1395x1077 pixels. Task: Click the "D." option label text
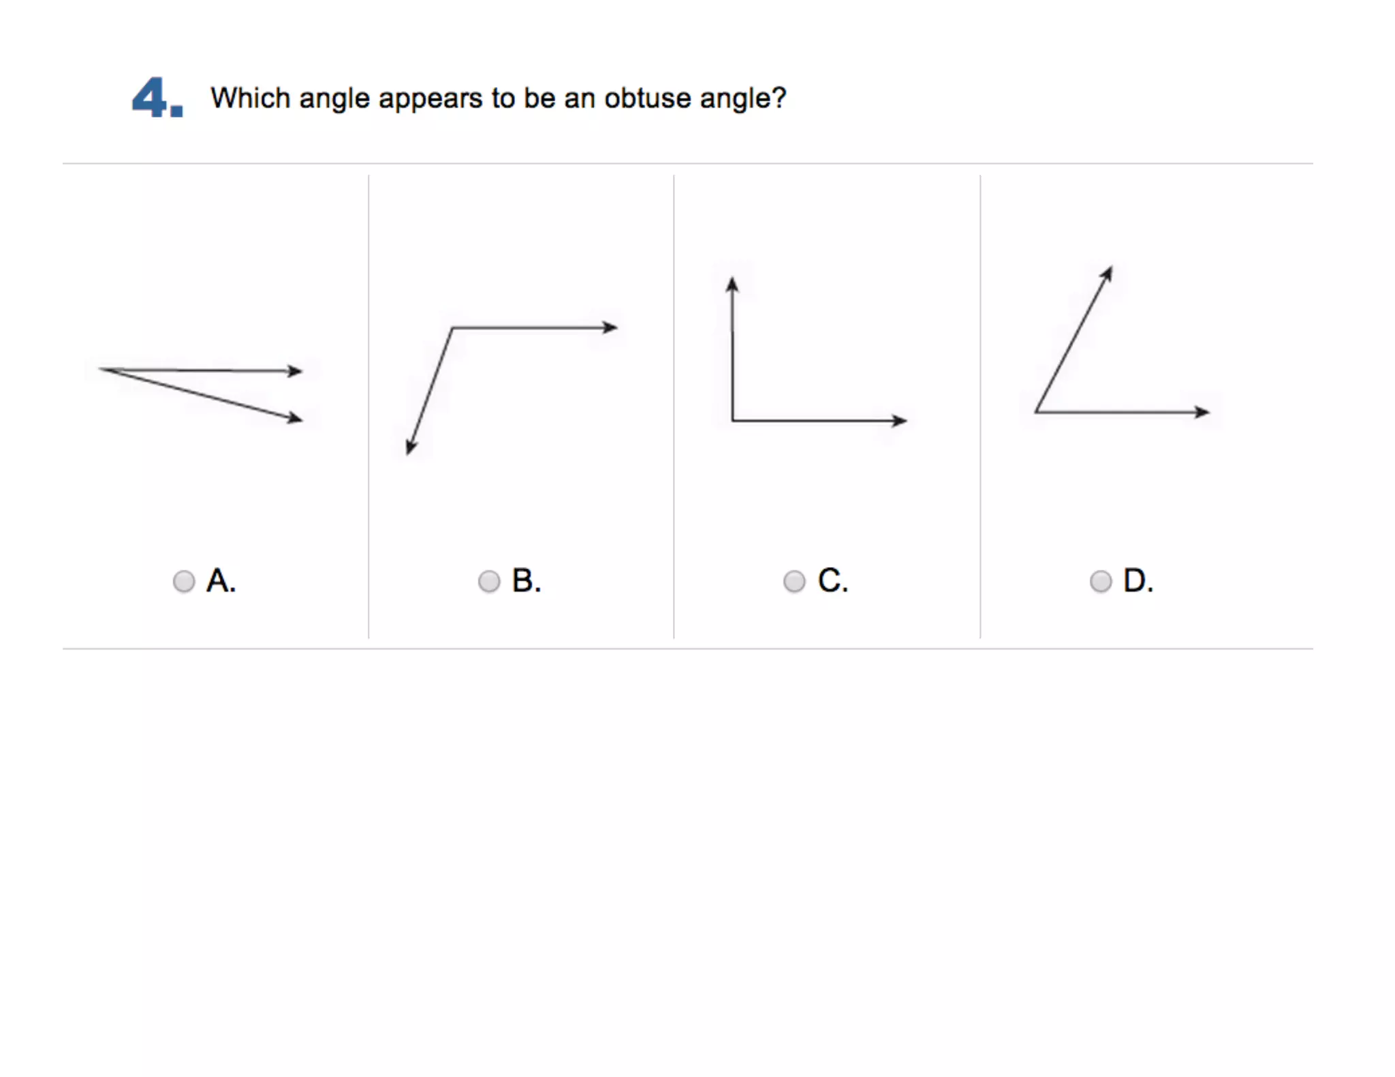coord(1138,581)
